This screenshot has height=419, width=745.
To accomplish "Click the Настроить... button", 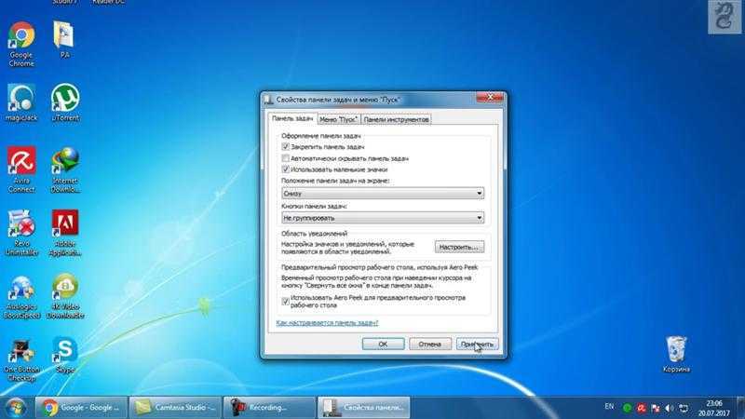I will click(459, 247).
